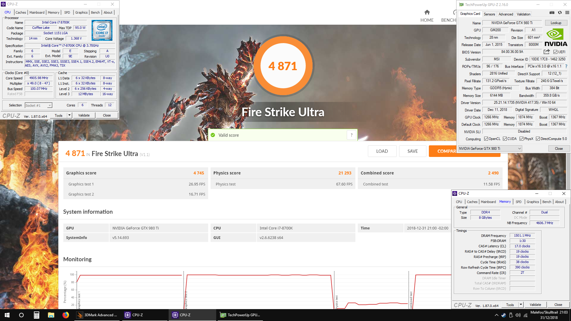Viewport: 571px width, 321px height.
Task: Click the share BIOS export icon in GPU-Z
Action: point(547,52)
